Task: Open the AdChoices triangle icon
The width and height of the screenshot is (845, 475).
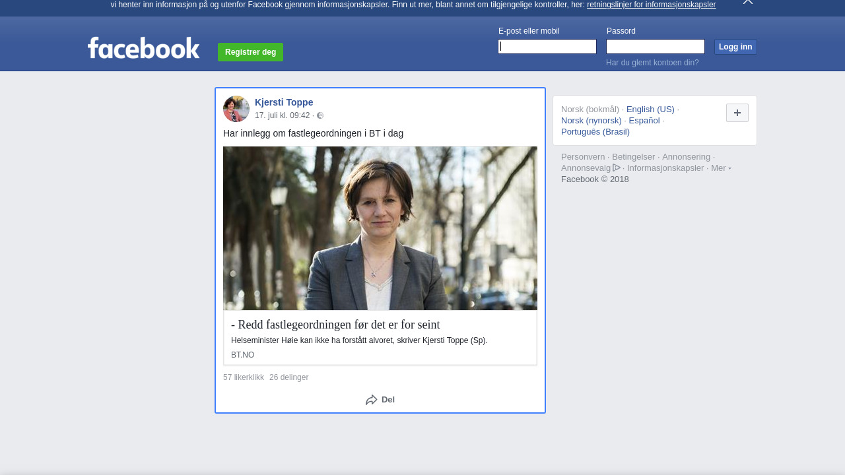Action: tap(617, 168)
